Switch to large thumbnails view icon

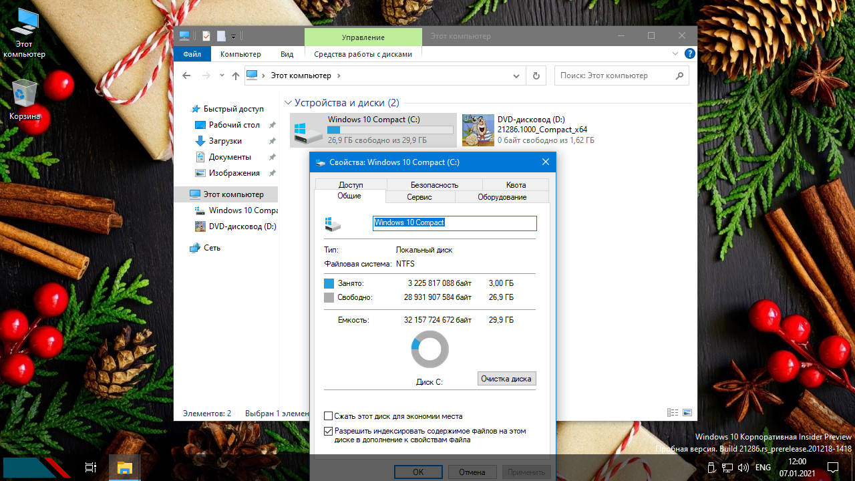coord(687,413)
